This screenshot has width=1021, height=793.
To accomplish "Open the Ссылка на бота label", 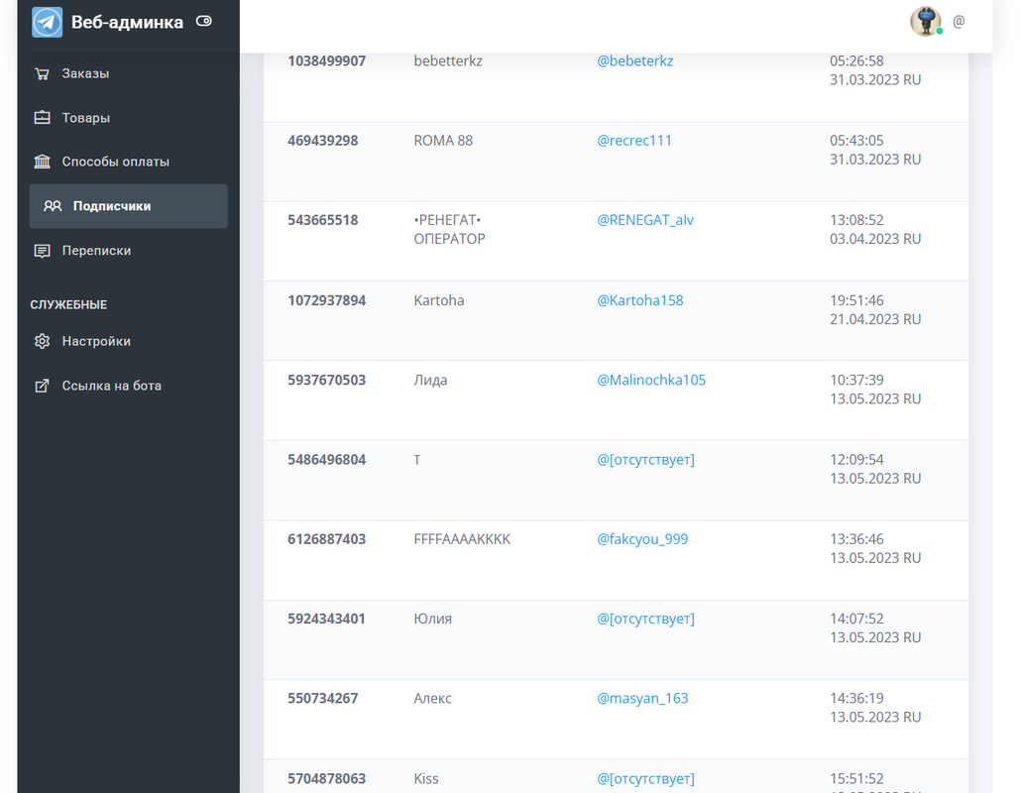I will 111,386.
